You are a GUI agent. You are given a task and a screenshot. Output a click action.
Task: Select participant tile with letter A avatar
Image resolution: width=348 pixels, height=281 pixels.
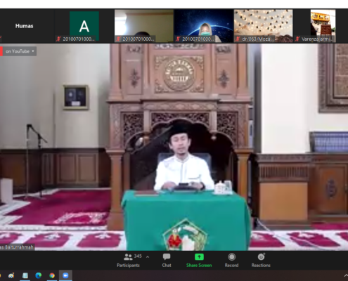pyautogui.click(x=84, y=26)
